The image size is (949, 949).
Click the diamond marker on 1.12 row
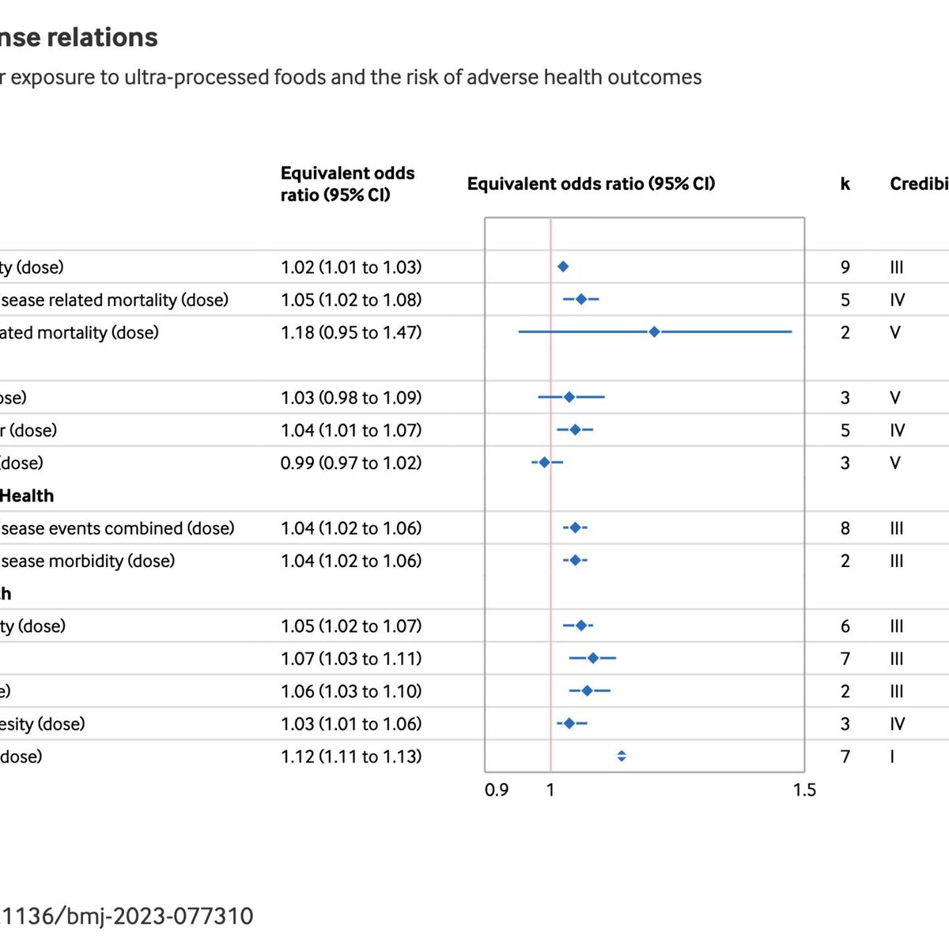[622, 756]
